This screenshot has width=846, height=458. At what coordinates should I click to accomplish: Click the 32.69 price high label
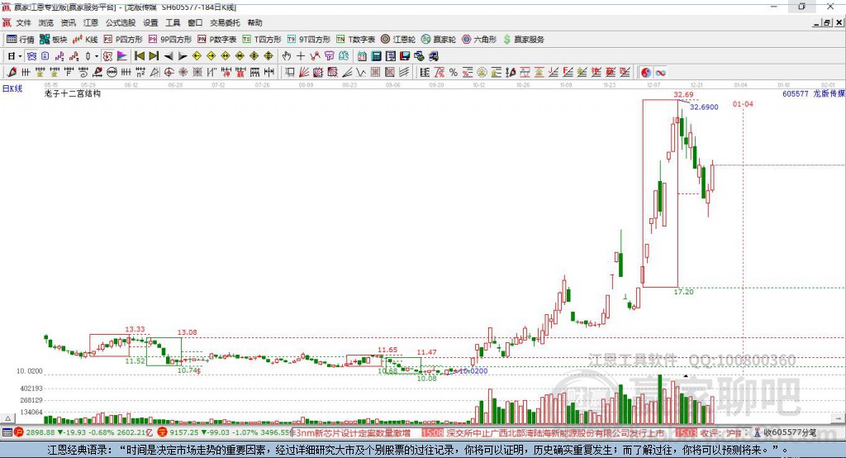(682, 95)
